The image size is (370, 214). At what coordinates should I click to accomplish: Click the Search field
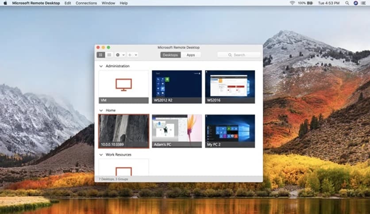coord(239,55)
